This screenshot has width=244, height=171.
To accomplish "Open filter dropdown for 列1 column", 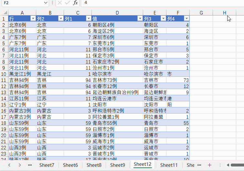I will pyautogui.click(x=89, y=19).
